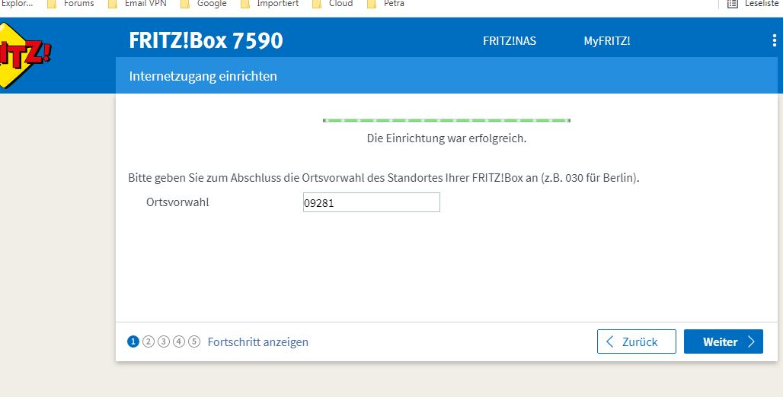Click into the Ortsvorwahl input field

click(372, 202)
